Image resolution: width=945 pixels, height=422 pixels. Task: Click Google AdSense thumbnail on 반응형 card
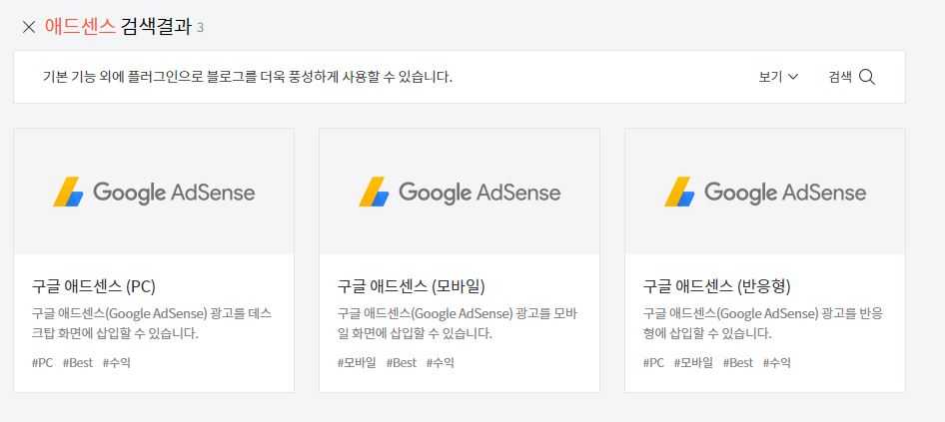[x=765, y=192]
